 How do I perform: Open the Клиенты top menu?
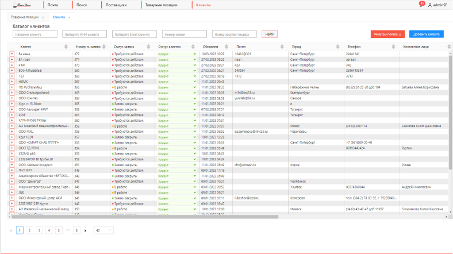pyautogui.click(x=204, y=5)
